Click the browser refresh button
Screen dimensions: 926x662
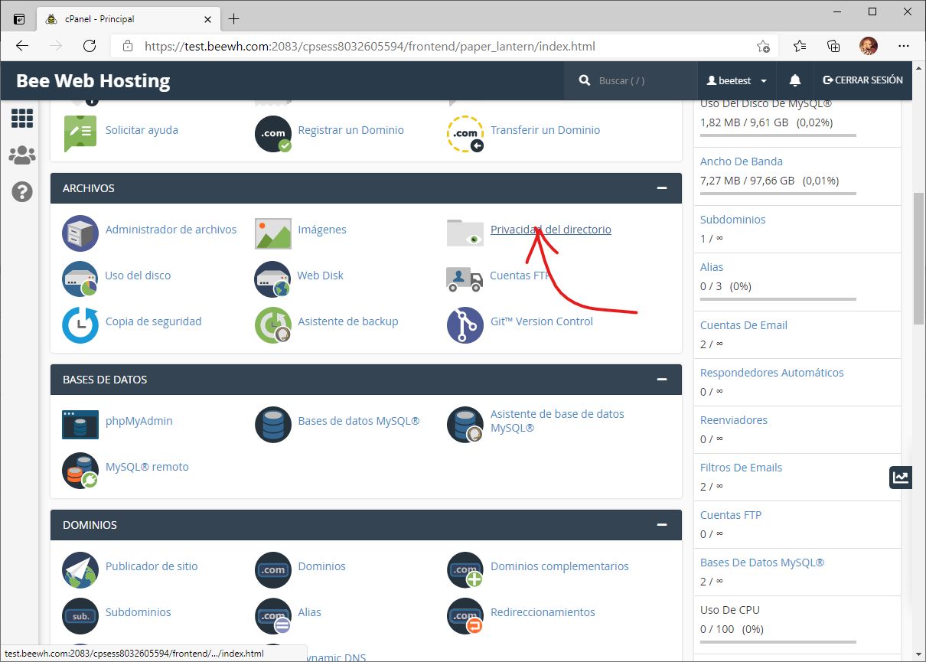click(90, 46)
